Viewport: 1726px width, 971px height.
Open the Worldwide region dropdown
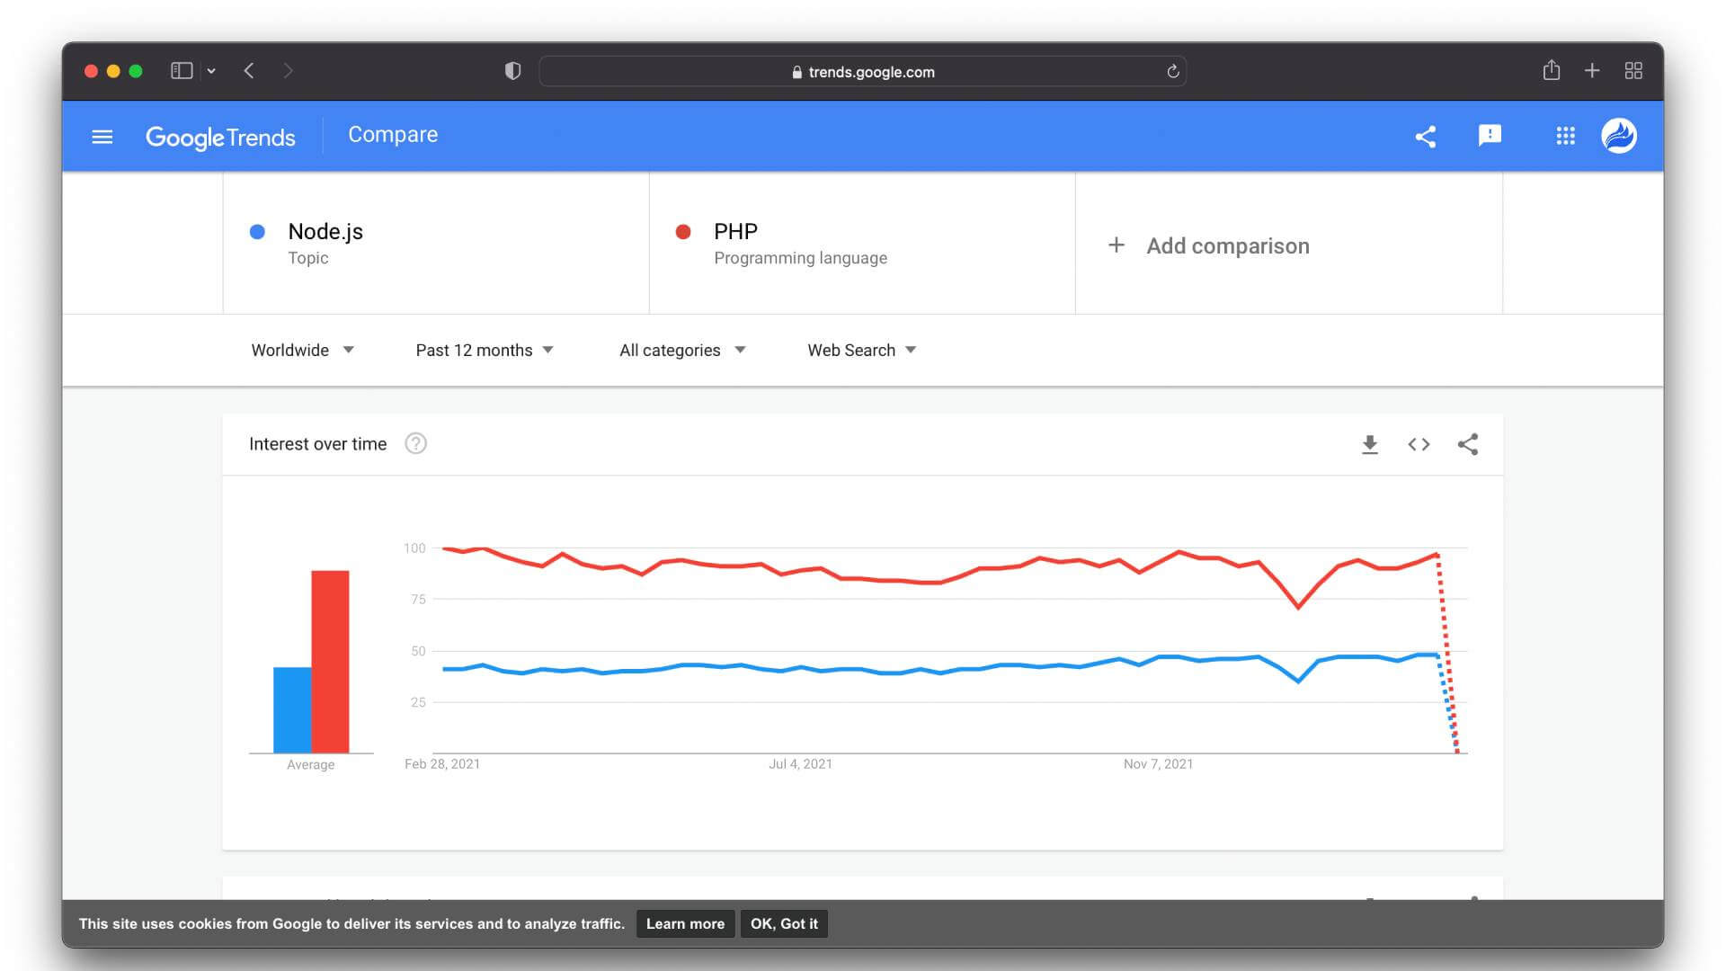(302, 350)
